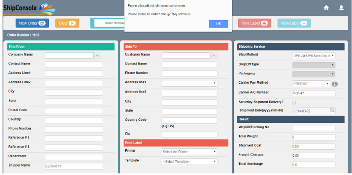Open the Select the Printer dropdown
Image resolution: width=352 pixels, height=175 pixels.
(x=190, y=152)
